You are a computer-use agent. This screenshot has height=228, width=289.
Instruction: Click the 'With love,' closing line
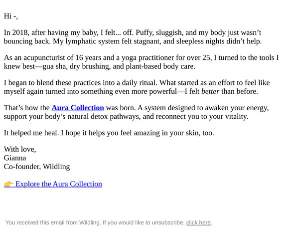click(x=20, y=149)
